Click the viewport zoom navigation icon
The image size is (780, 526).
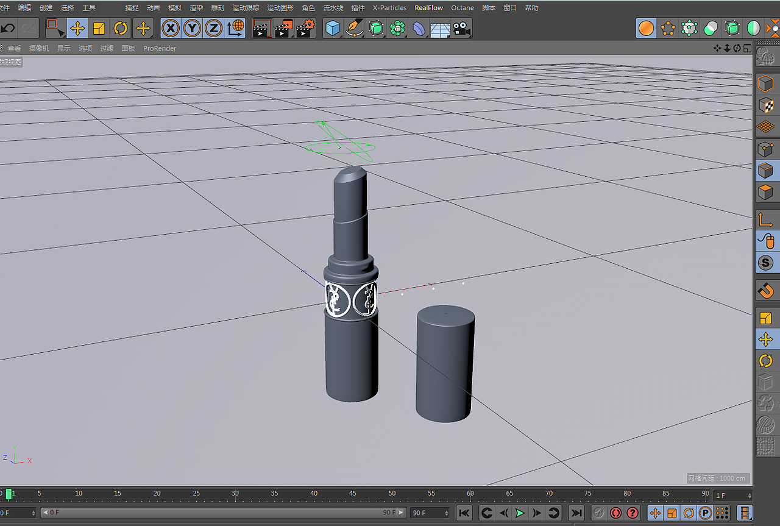[x=727, y=48]
